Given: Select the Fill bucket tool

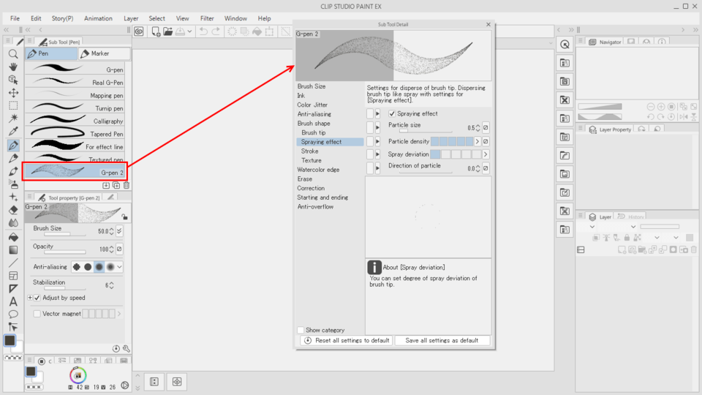Looking at the screenshot, I should (13, 236).
